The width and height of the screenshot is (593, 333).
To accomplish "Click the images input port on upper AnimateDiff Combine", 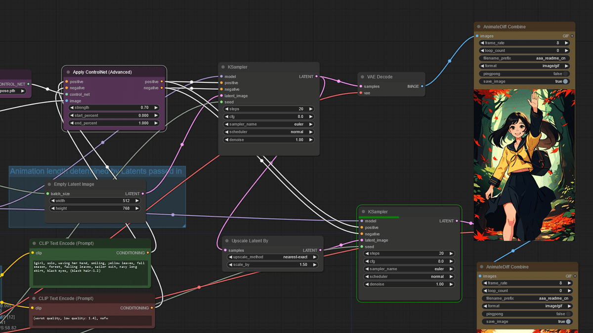I will (x=477, y=36).
